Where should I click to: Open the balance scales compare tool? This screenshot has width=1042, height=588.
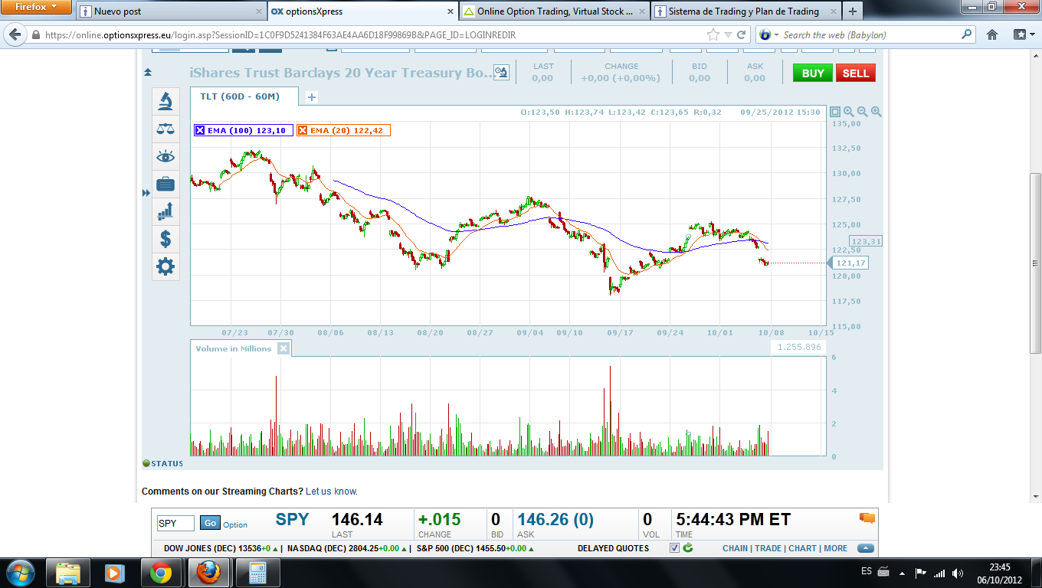(x=165, y=129)
